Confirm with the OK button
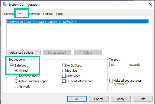This screenshot has width=155, height=104. coord(77,99)
